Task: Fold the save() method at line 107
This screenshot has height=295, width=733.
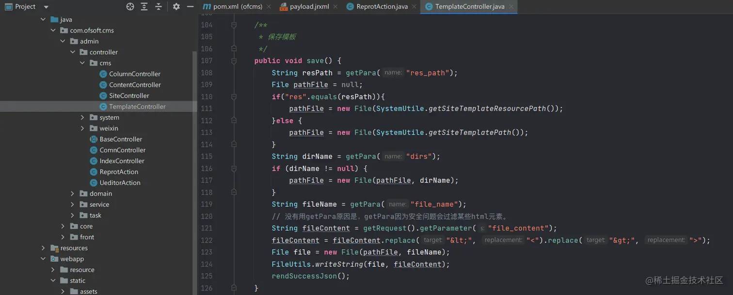Action: 234,61
